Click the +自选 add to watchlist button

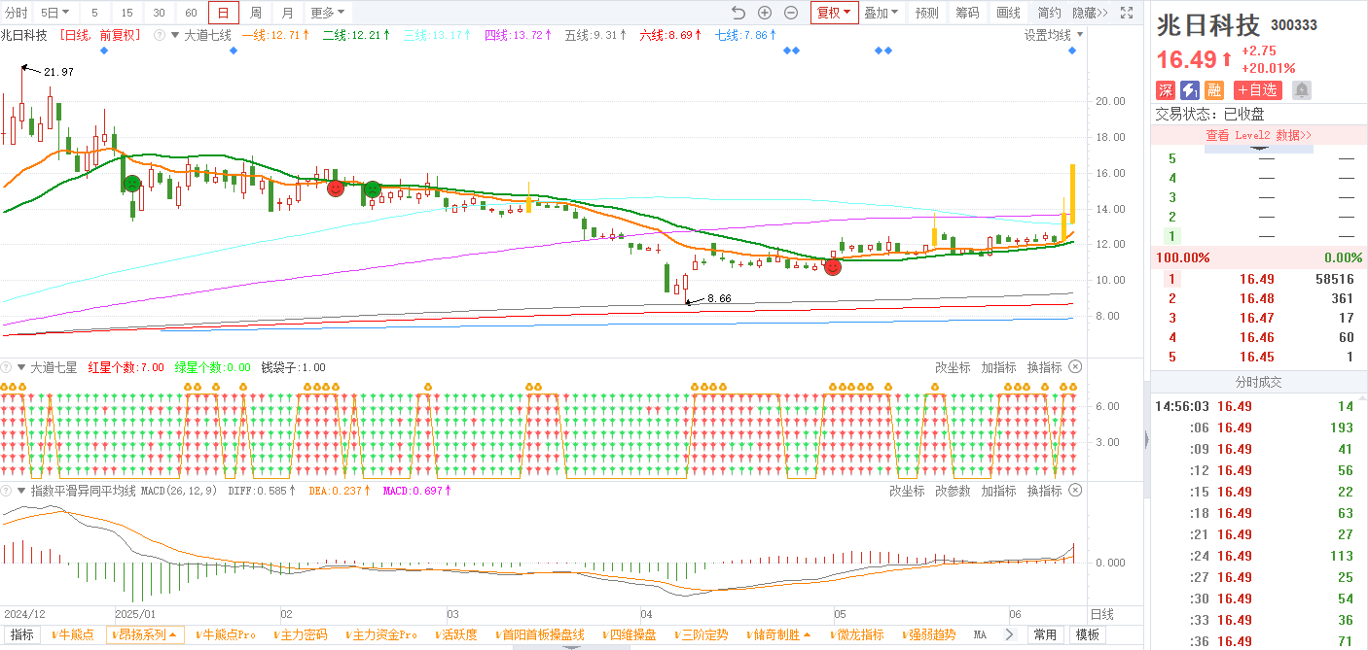click(x=1258, y=90)
